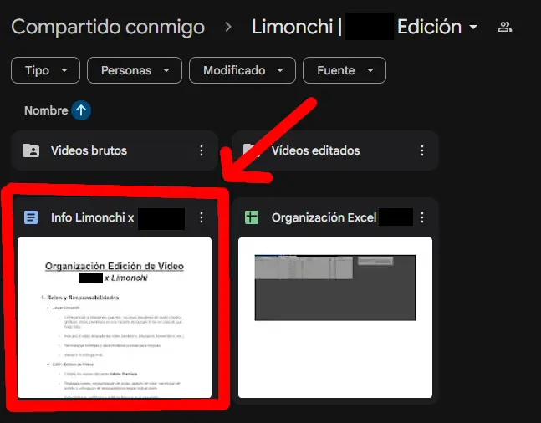Open the Personas filter dropdown
This screenshot has width=541, height=423.
point(135,71)
